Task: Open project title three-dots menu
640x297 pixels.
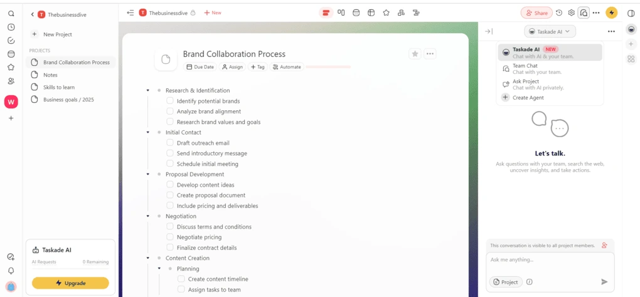Action: [430, 54]
